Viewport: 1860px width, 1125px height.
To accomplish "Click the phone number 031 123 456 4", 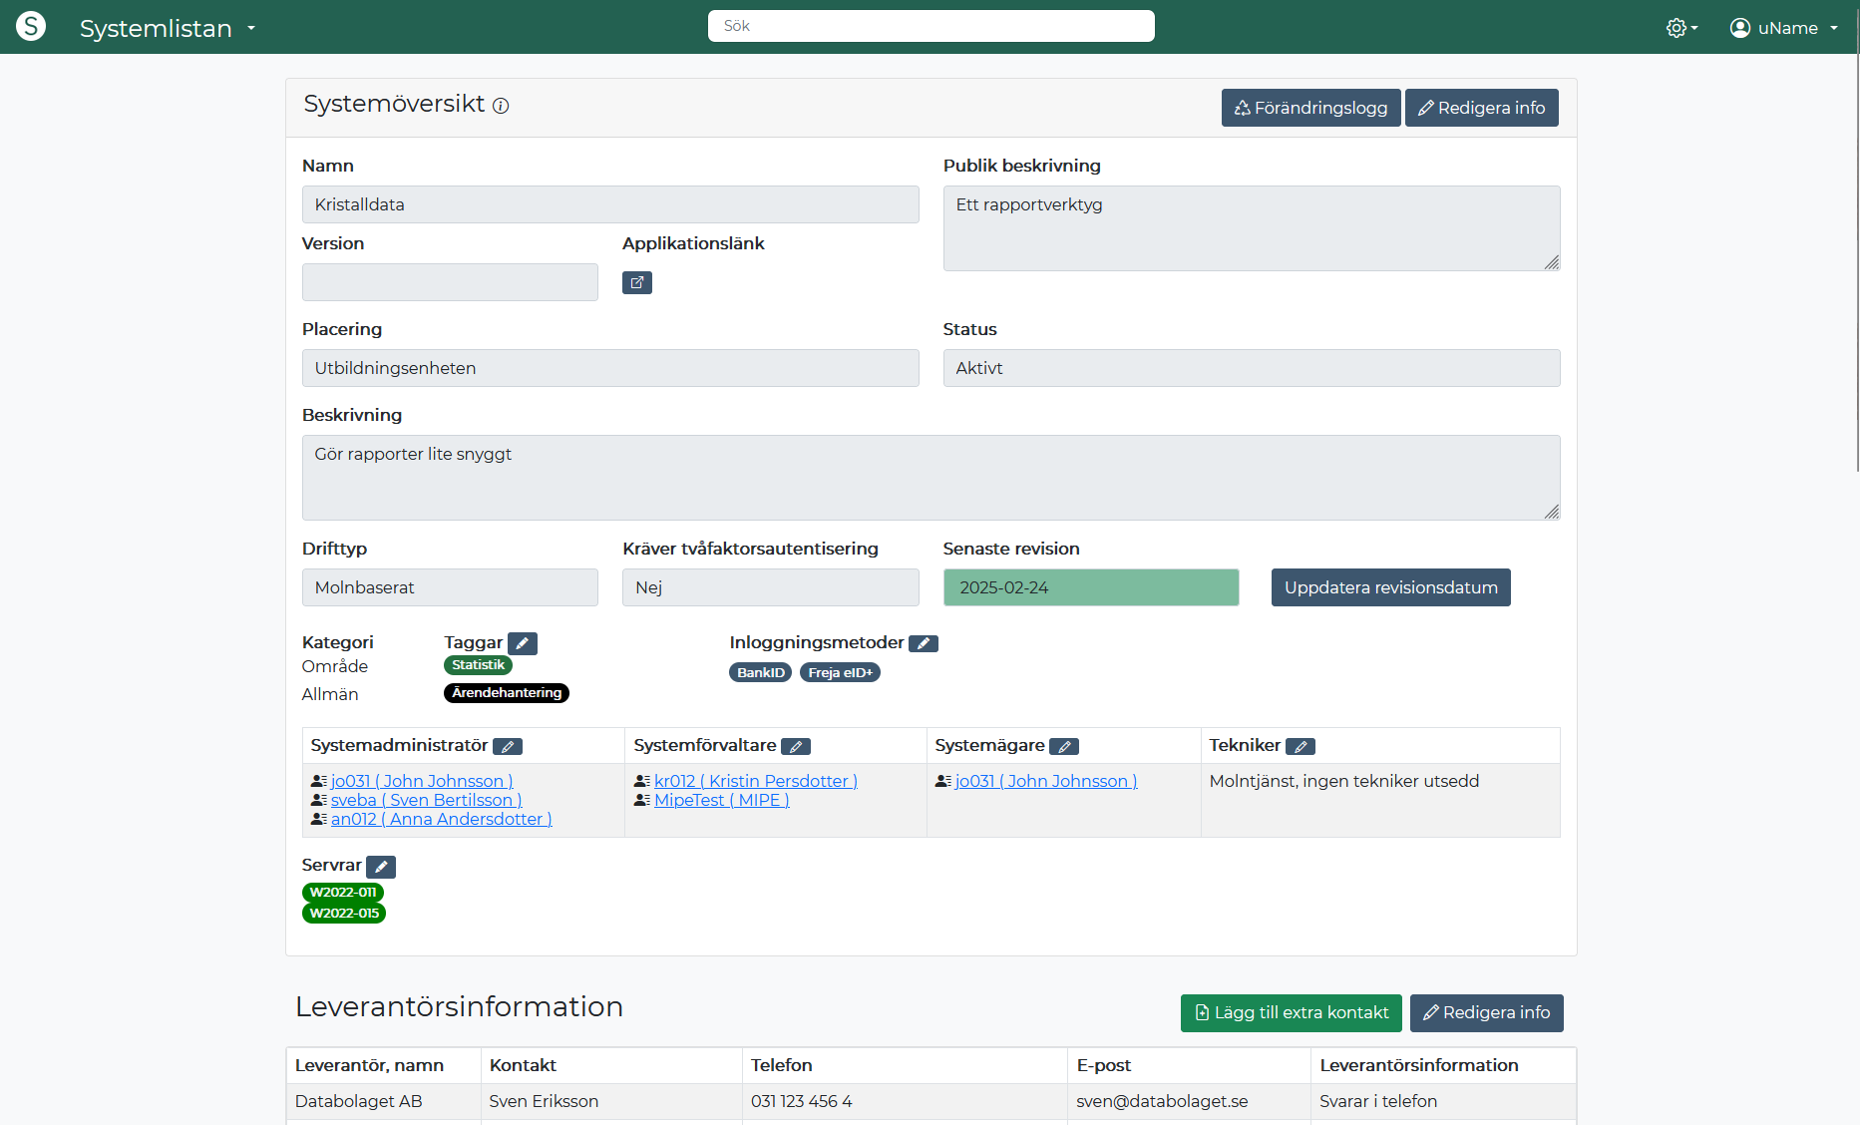I will coord(905,1101).
